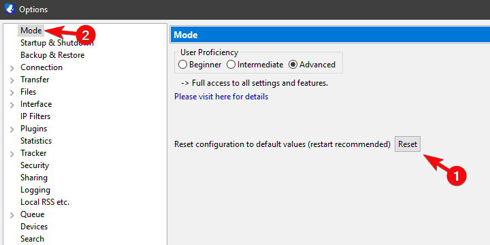This screenshot has width=490, height=245.
Task: Select Plugins in the options tree
Action: (x=33, y=129)
